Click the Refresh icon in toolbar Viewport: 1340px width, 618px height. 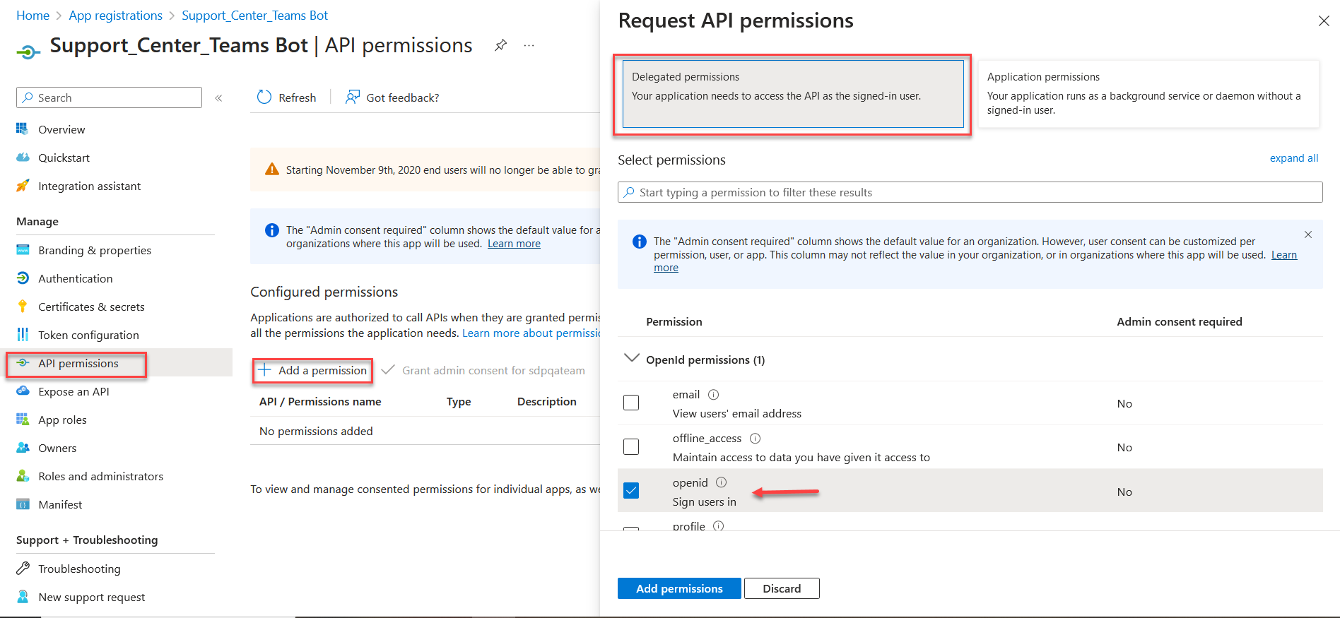(x=264, y=97)
